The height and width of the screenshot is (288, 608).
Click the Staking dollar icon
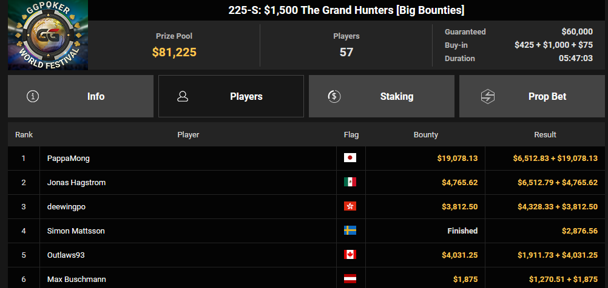(x=334, y=96)
